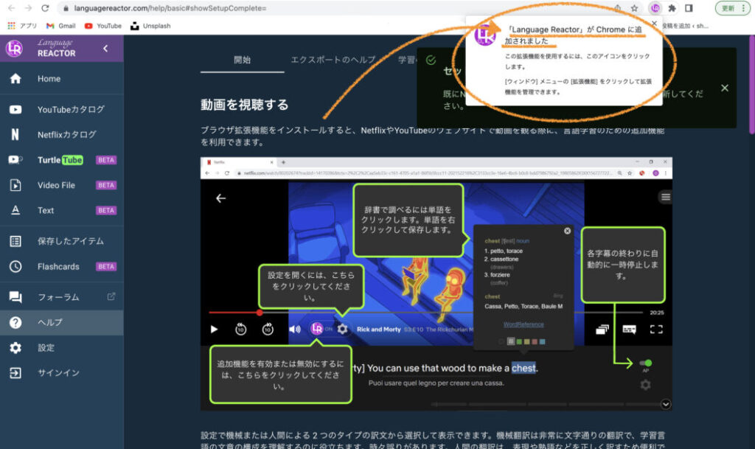
Task: Dismiss the setup complete notification banner
Action: point(724,88)
